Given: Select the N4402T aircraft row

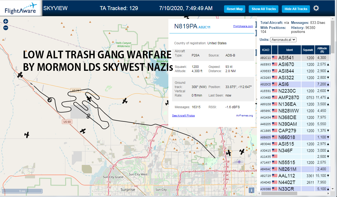Looking at the screenshot, I should 295,182.
